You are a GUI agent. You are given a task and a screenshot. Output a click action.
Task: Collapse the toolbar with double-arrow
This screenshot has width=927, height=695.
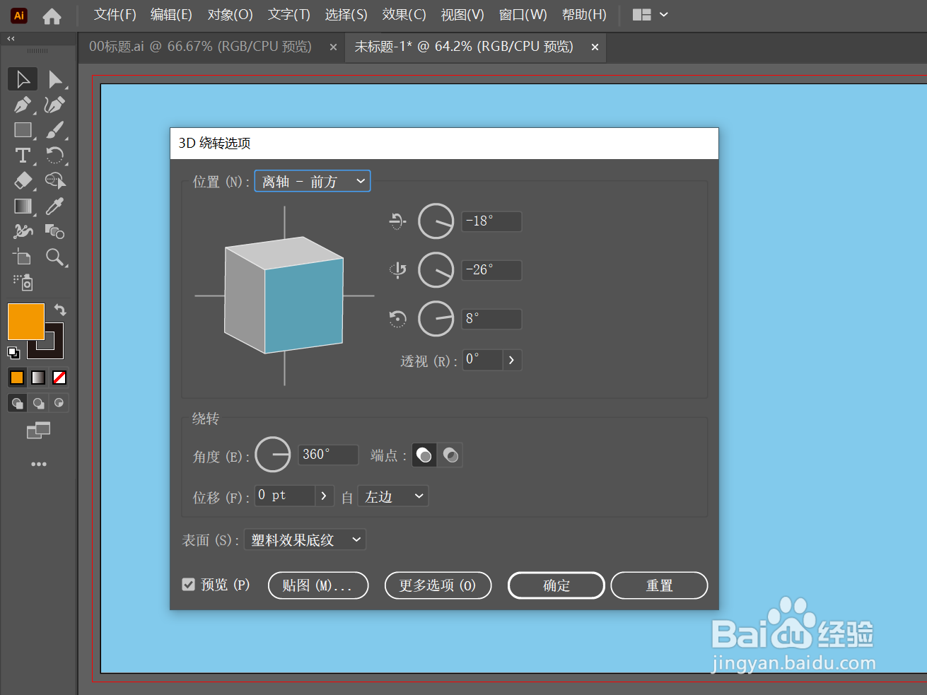click(x=11, y=38)
